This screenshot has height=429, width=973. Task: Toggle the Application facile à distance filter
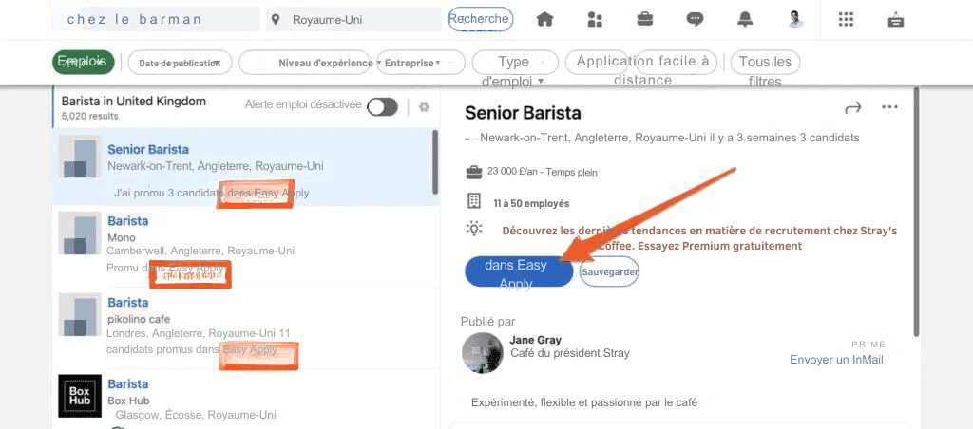[641, 63]
